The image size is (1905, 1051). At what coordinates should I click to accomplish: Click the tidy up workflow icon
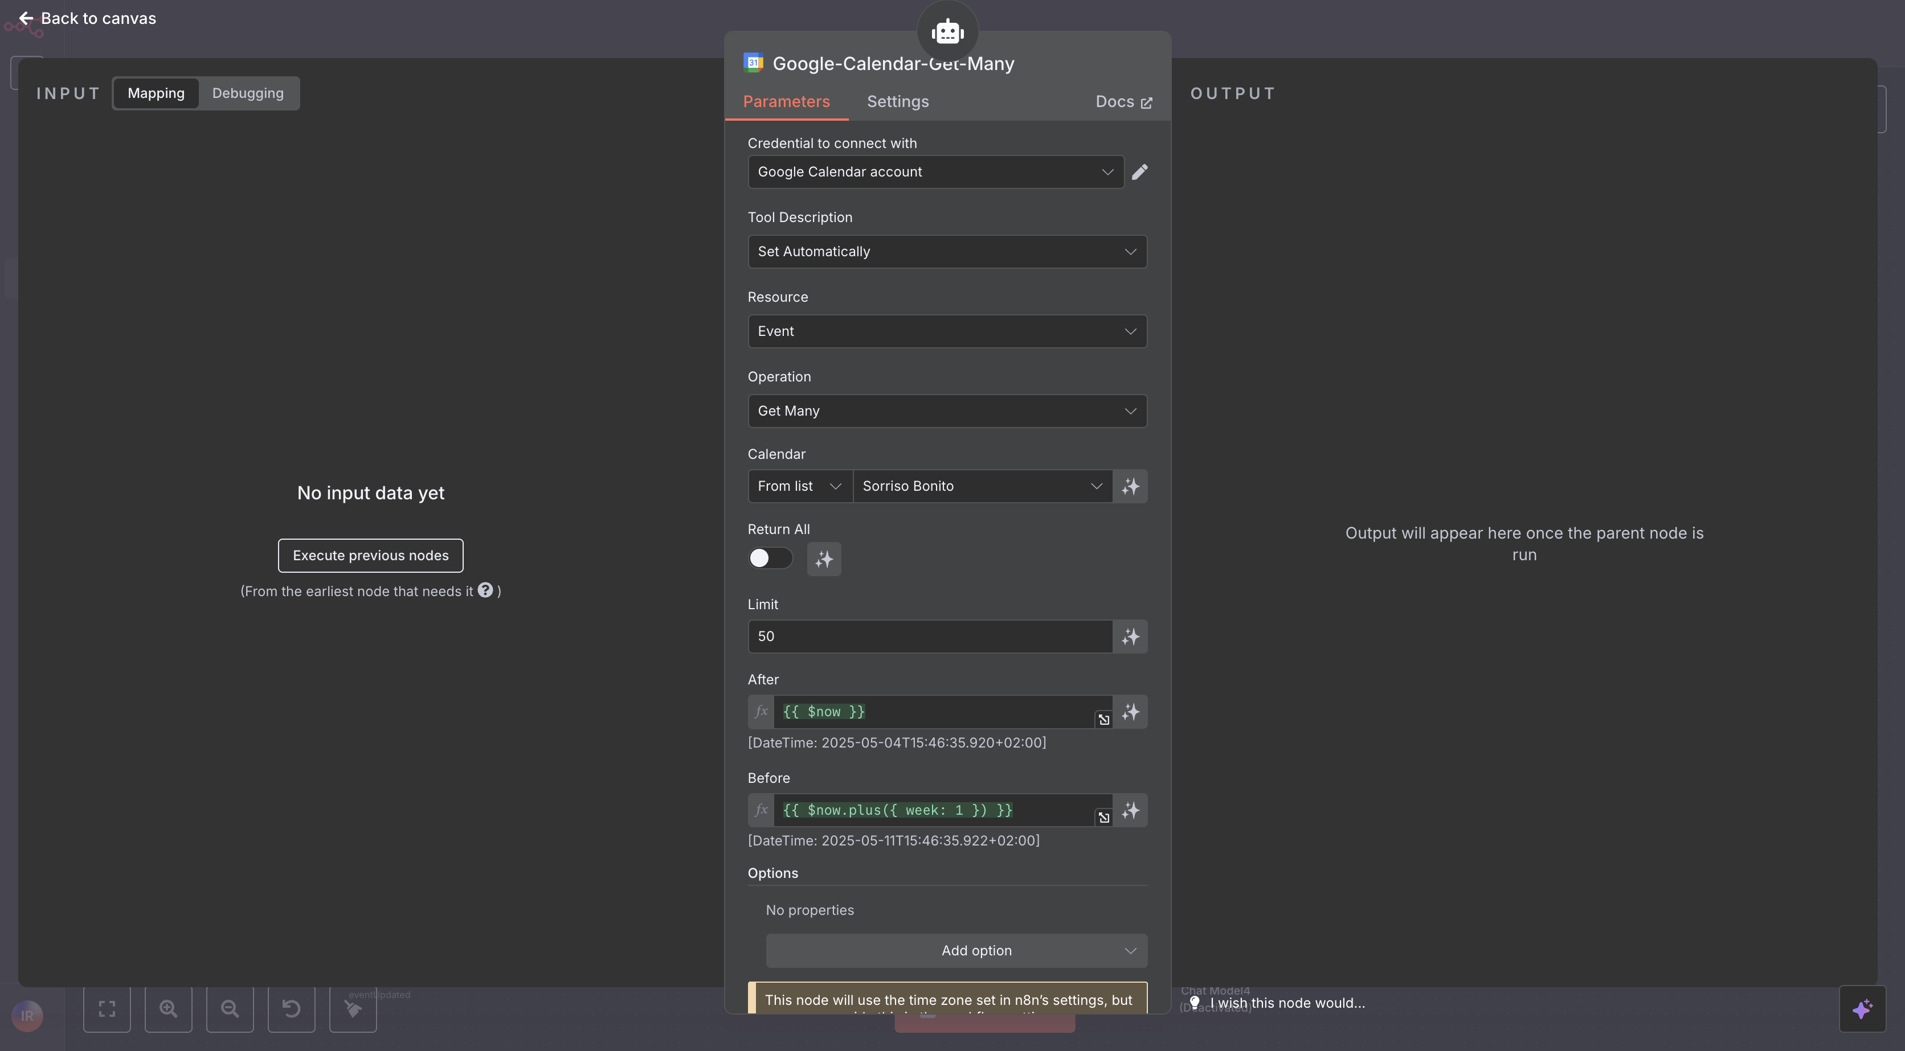click(353, 1008)
